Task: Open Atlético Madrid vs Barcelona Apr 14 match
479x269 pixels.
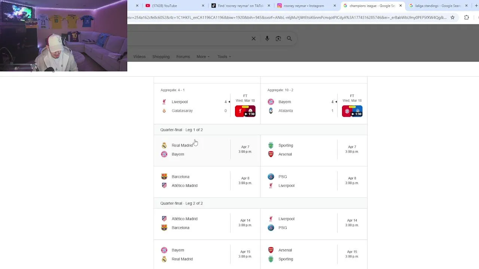Action: click(207, 223)
